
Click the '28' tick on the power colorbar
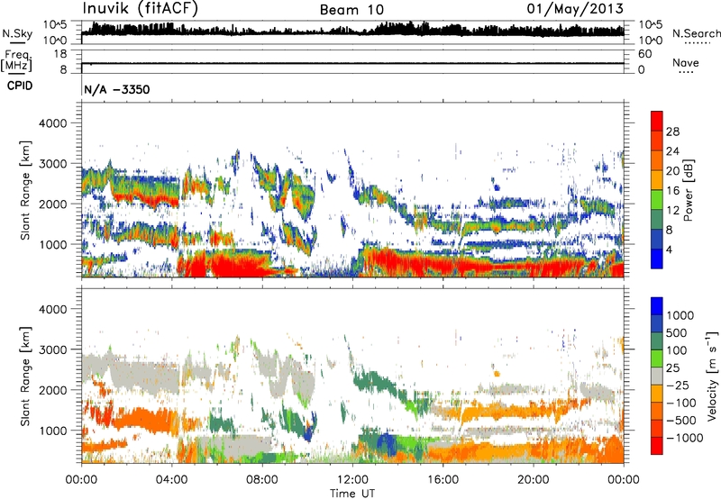click(672, 132)
